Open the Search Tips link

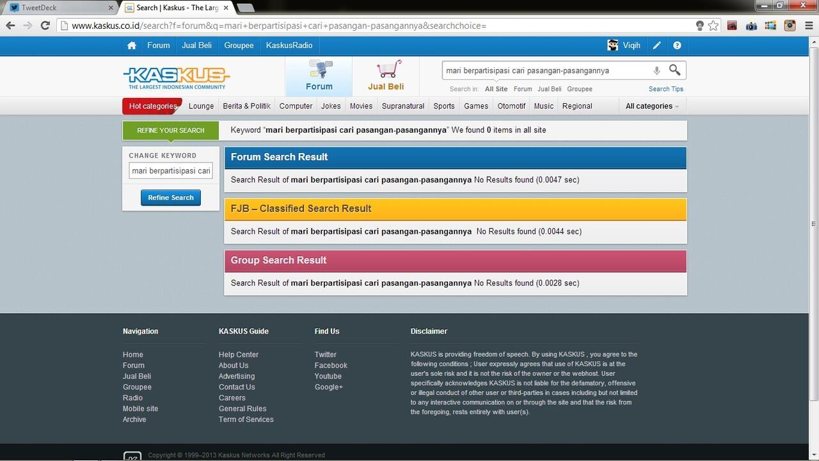point(666,89)
